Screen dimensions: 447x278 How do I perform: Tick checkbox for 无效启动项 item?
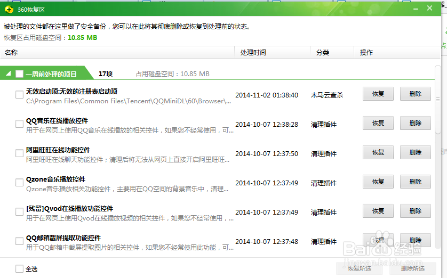coord(19,94)
